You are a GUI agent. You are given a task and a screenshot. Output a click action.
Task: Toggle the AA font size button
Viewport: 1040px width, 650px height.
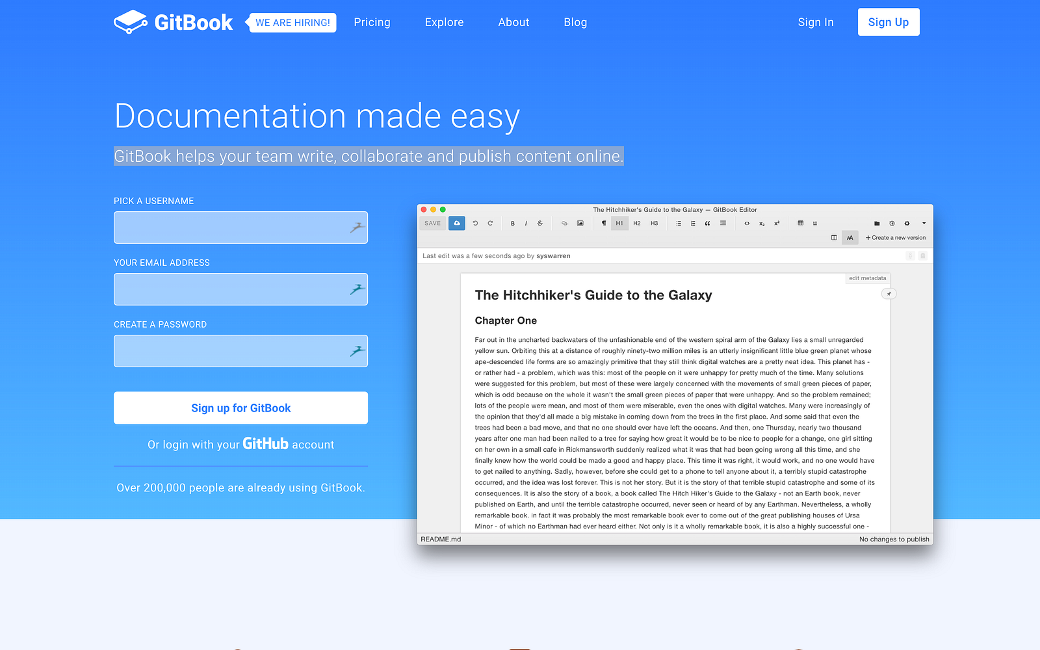[x=850, y=238]
